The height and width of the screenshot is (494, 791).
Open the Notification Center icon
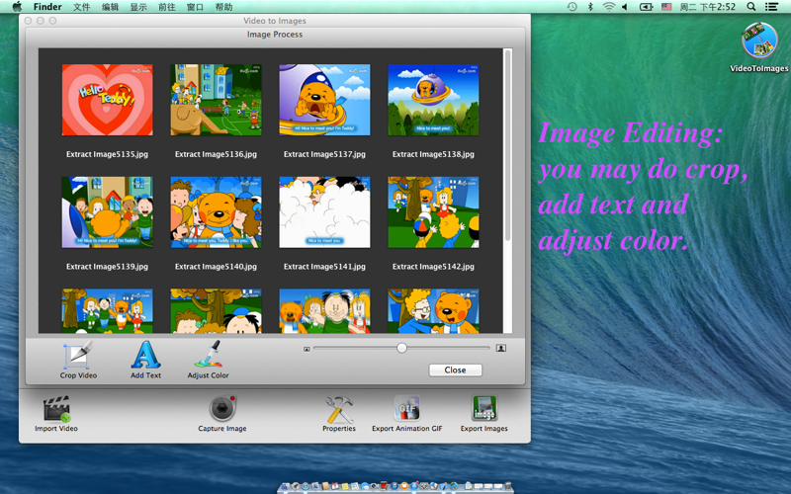click(771, 7)
